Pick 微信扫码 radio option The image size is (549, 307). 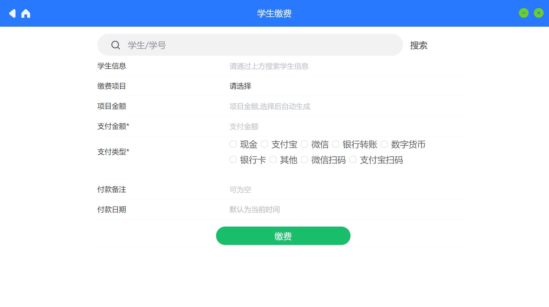(304, 160)
